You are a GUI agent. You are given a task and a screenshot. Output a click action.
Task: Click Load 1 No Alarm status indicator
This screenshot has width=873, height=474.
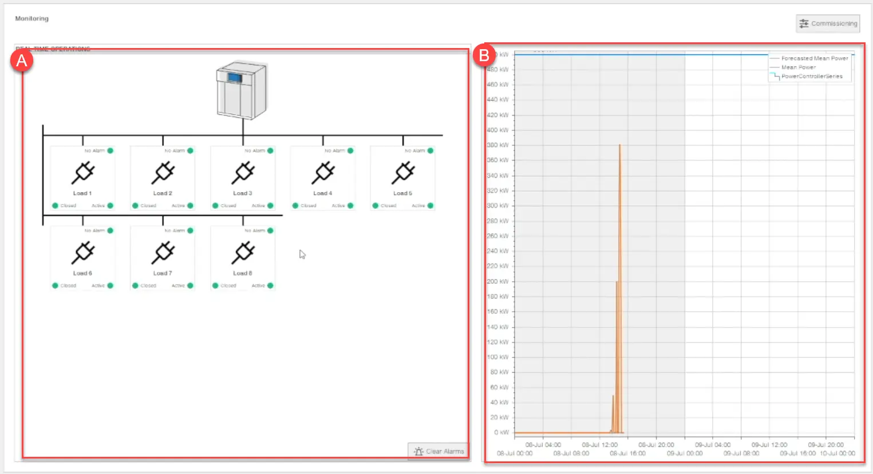coord(110,151)
